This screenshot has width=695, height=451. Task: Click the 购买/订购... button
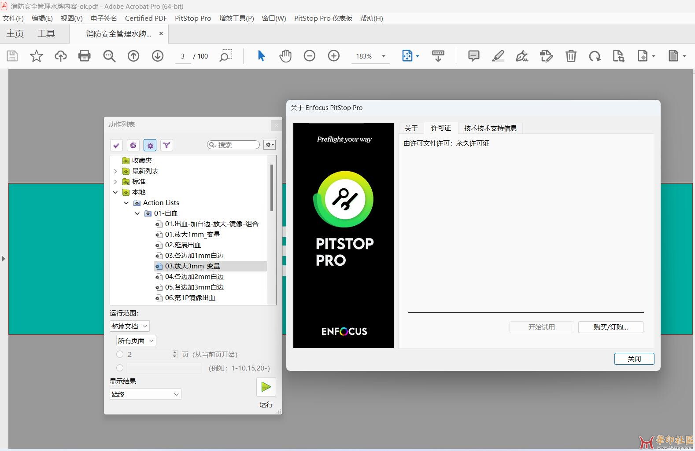611,327
